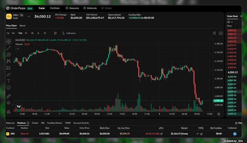Select the Price Chart tab

point(11,26)
